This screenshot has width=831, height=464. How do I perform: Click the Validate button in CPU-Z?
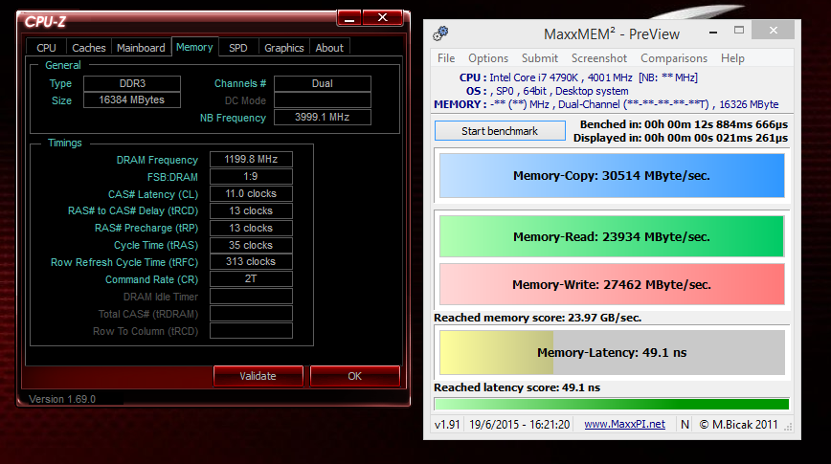[x=258, y=376]
